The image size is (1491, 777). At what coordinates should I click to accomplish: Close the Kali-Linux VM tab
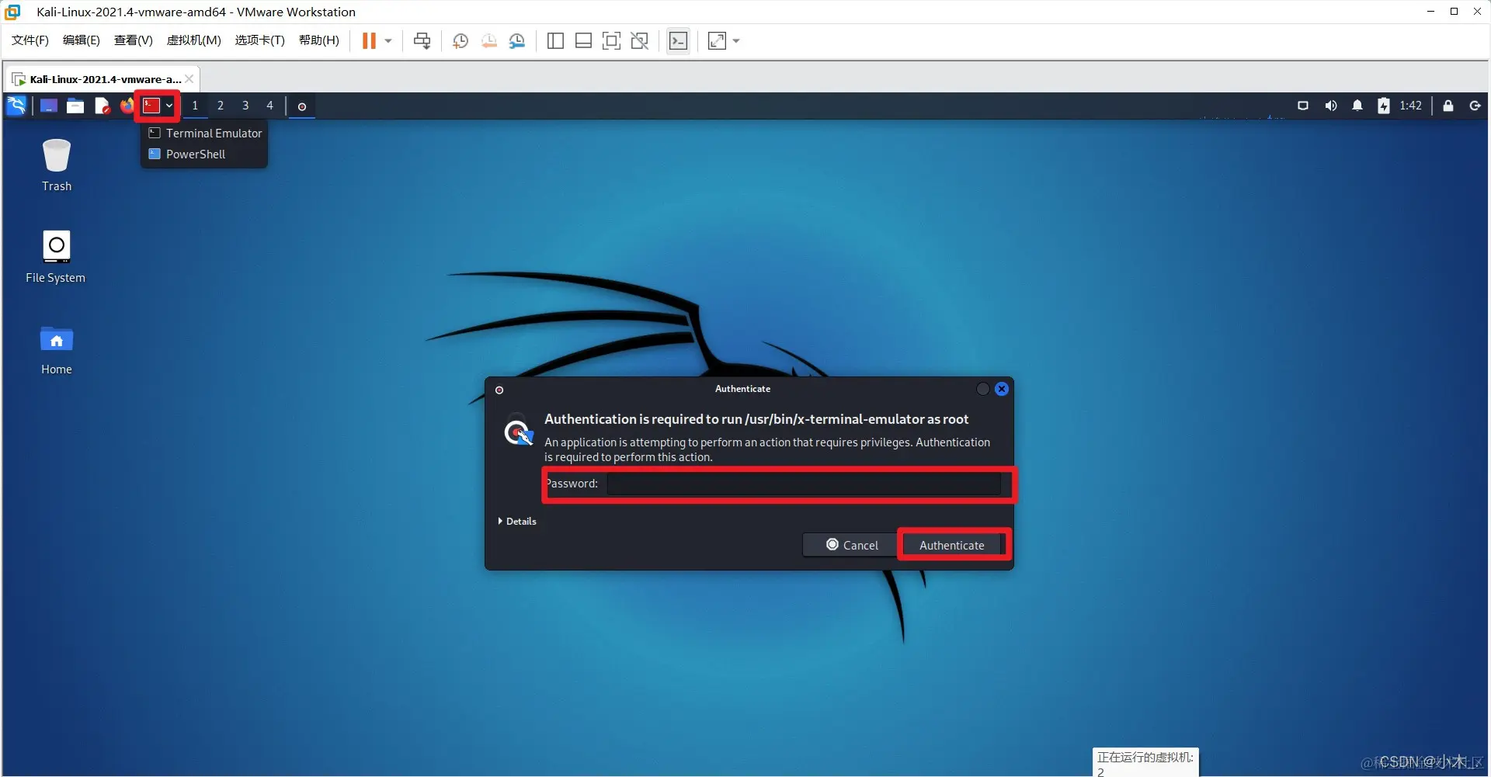(189, 79)
